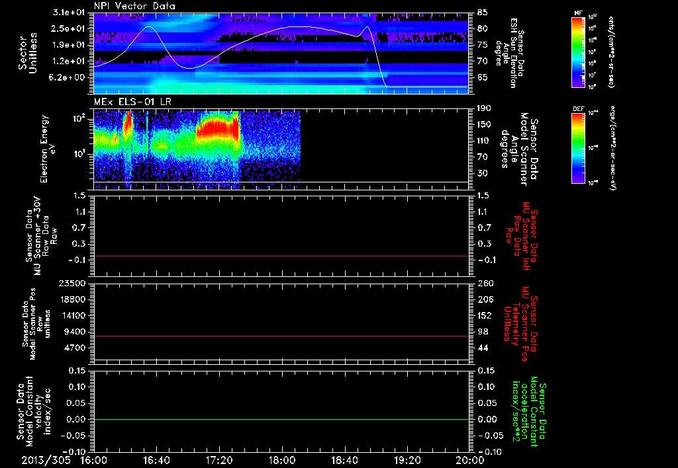
Task: Click the 18:40 time tick label
Action: 344,460
